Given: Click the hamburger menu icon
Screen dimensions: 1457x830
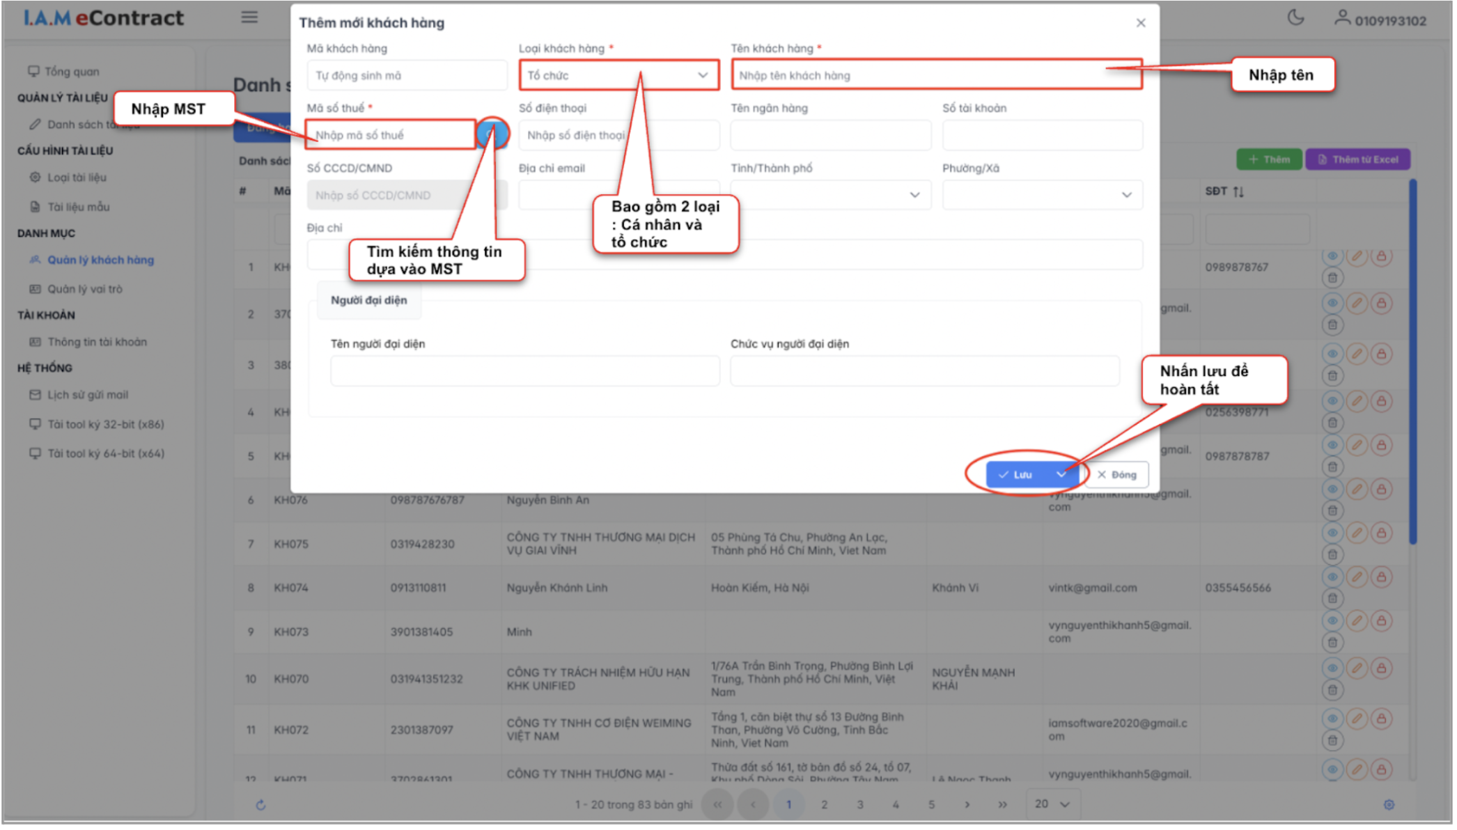Looking at the screenshot, I should pyautogui.click(x=250, y=17).
